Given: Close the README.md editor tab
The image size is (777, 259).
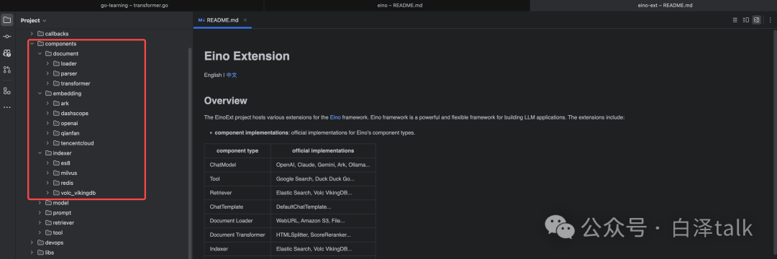Looking at the screenshot, I should click(245, 20).
